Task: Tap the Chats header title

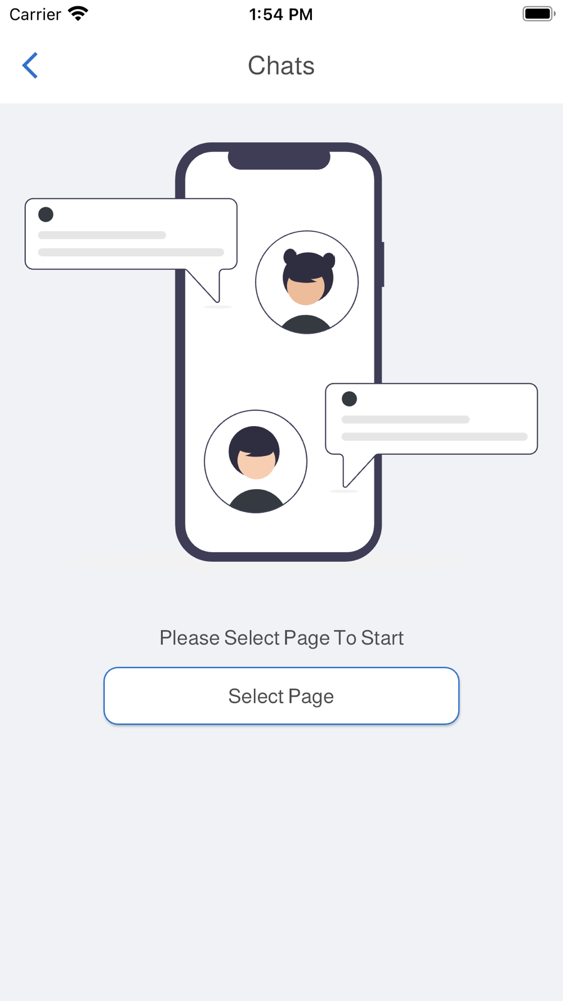Action: tap(281, 66)
